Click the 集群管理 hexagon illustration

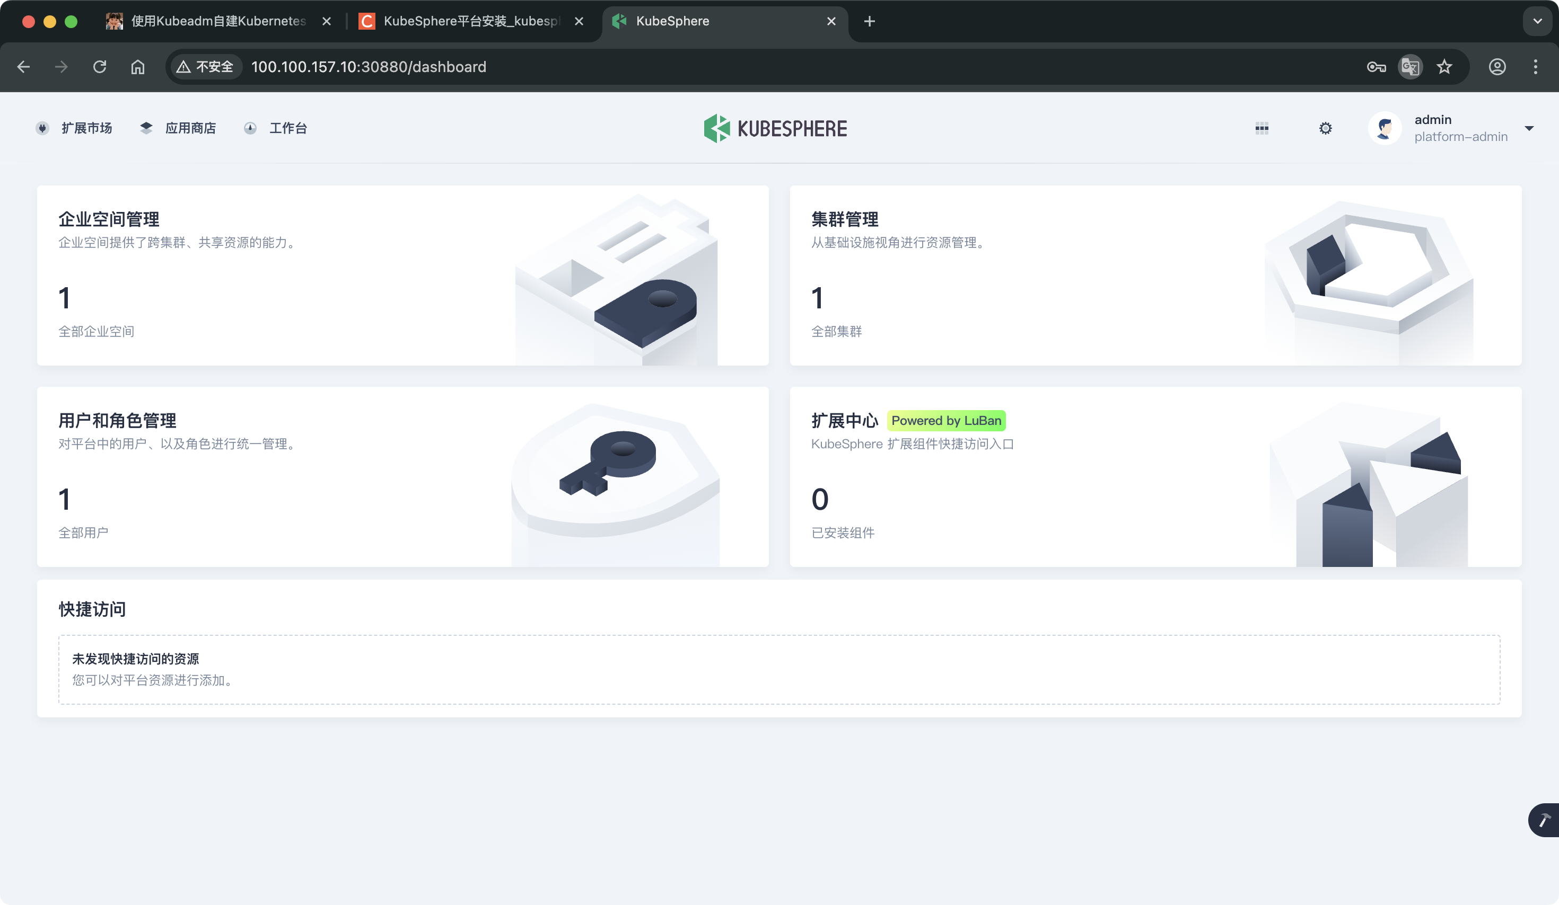1369,282
